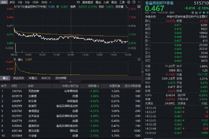Select the W量比 indicator tab

pyautogui.click(x=33, y=78)
